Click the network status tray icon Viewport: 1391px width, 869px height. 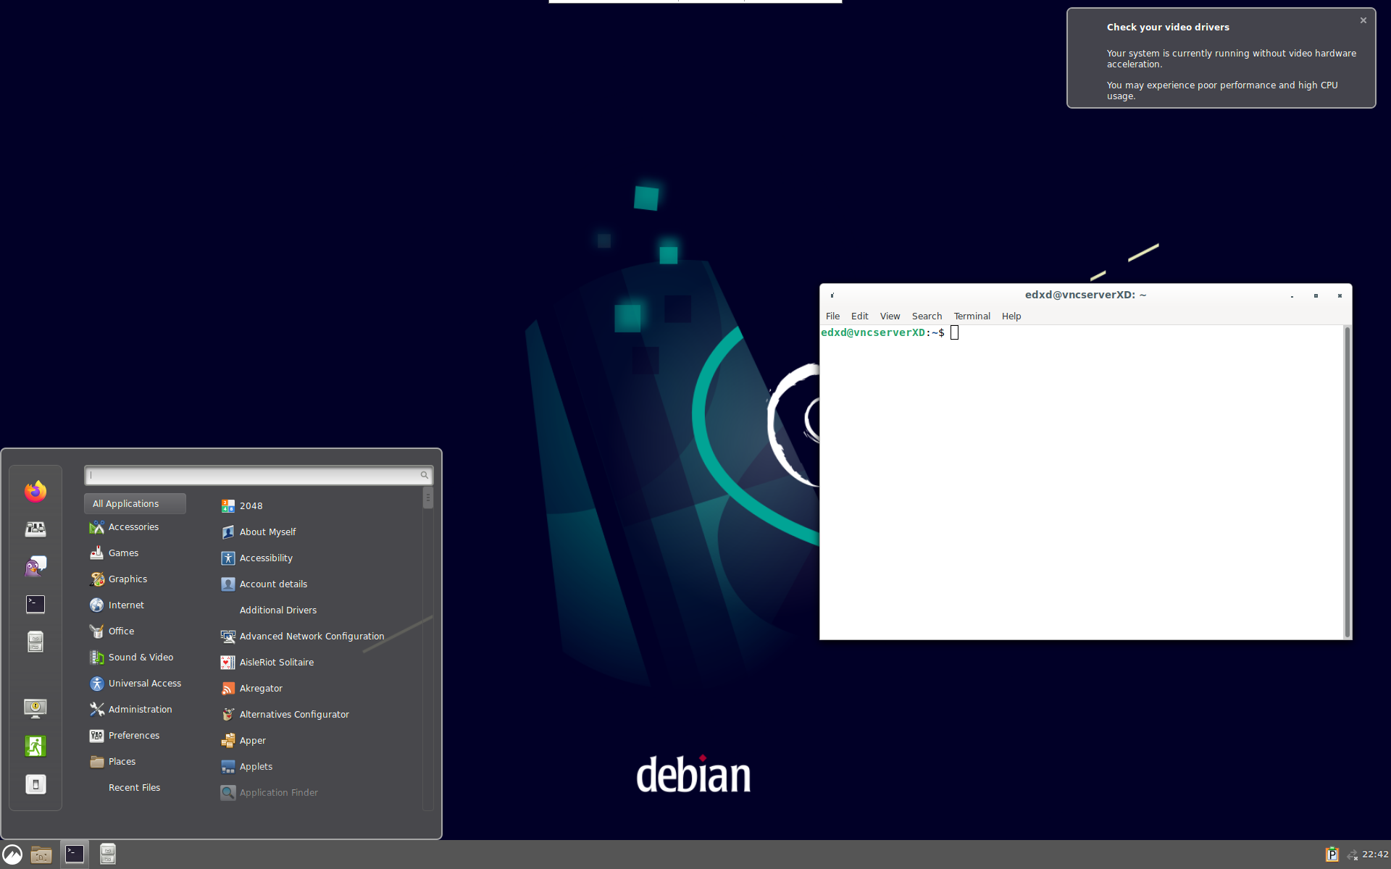tap(1352, 855)
